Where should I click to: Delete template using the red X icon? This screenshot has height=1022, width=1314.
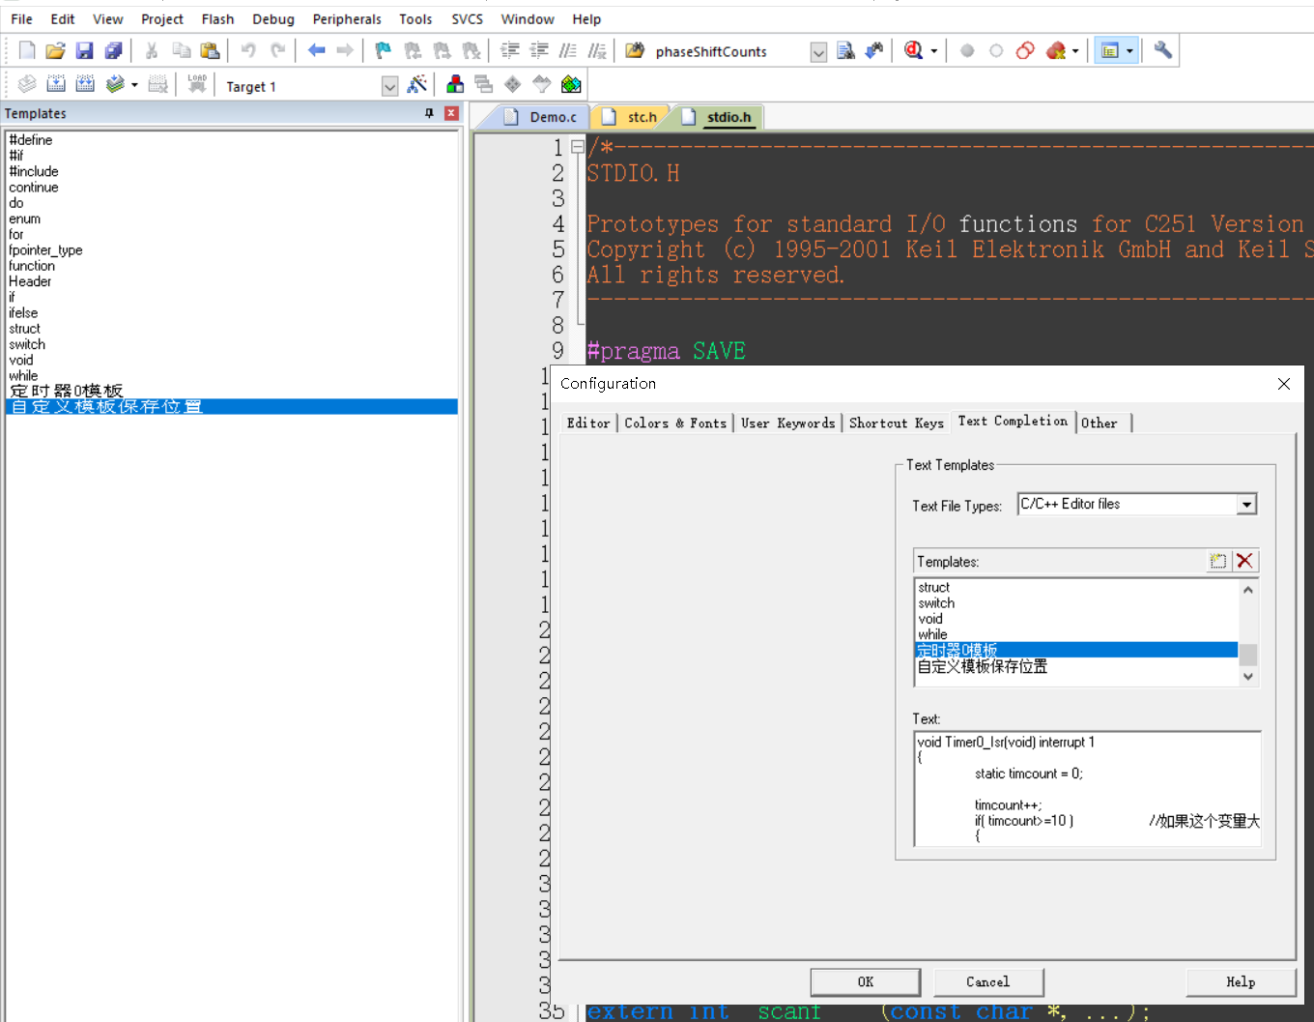click(1244, 561)
